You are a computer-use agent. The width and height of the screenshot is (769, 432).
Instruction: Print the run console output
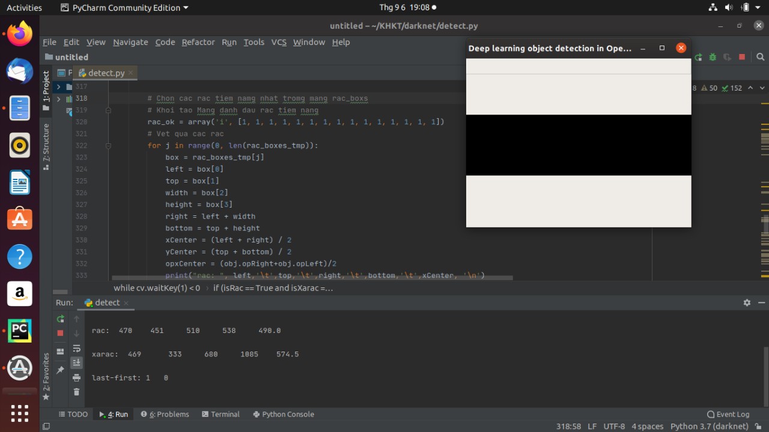[76, 377]
